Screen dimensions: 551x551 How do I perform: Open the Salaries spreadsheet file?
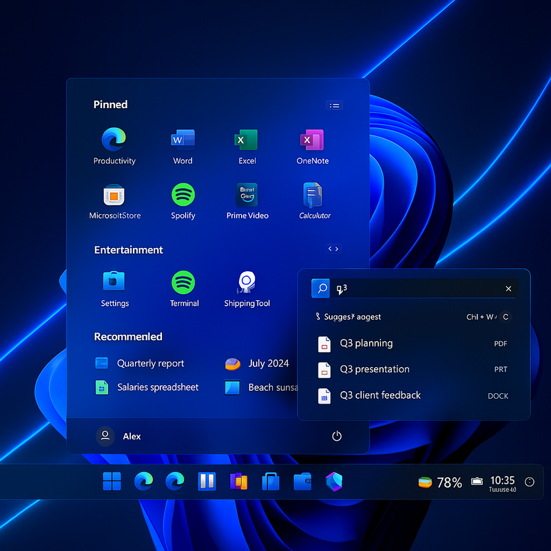[x=147, y=387]
